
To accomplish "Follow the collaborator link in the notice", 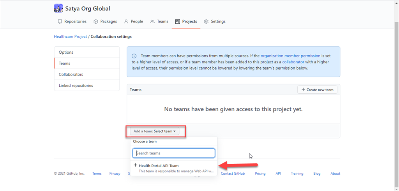I will pyautogui.click(x=293, y=62).
